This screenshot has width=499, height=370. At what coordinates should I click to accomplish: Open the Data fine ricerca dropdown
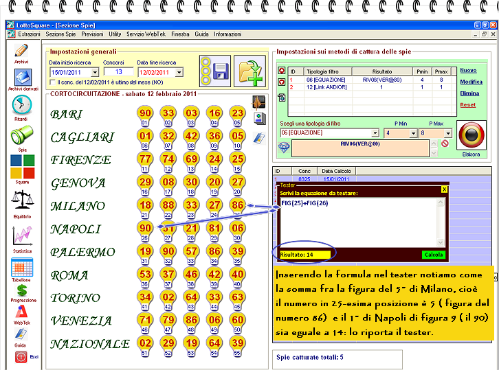(x=179, y=73)
